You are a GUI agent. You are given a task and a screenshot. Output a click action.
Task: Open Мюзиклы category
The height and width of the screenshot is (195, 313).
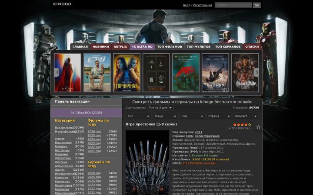[62, 189]
